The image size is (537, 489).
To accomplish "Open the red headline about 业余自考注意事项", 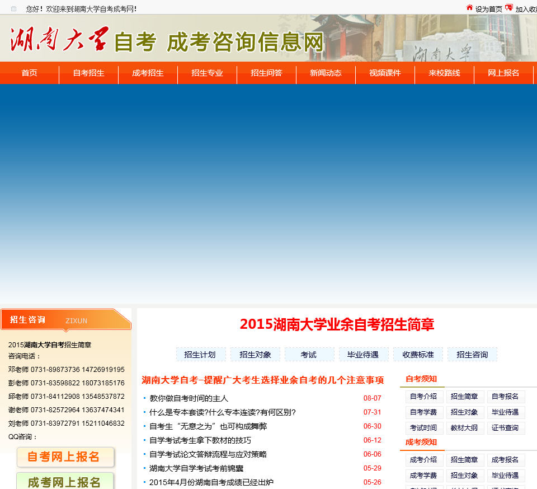I will [x=263, y=380].
